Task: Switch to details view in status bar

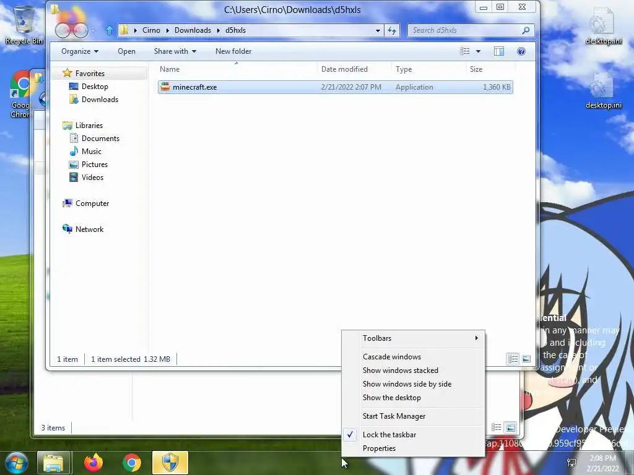Action: tap(513, 359)
